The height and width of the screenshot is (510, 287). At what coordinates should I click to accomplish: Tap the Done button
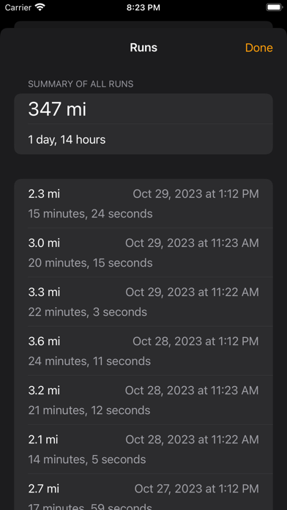(258, 48)
